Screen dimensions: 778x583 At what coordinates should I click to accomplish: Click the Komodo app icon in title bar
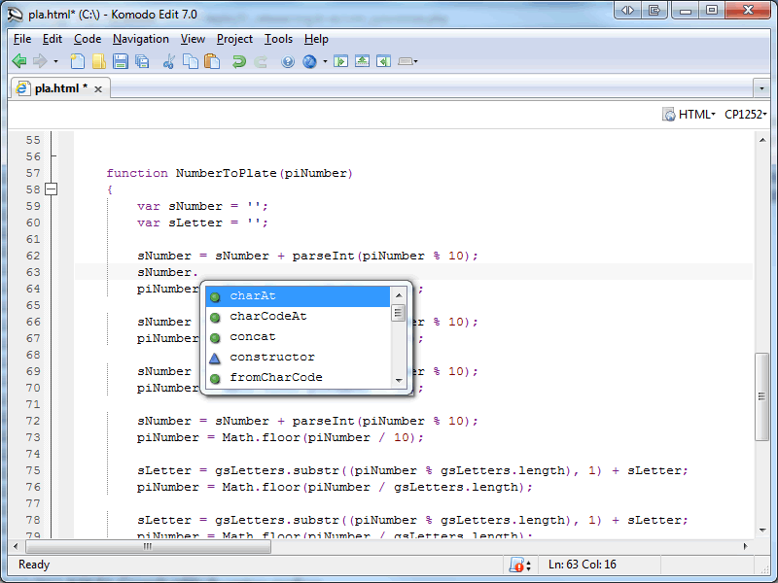tap(16, 15)
